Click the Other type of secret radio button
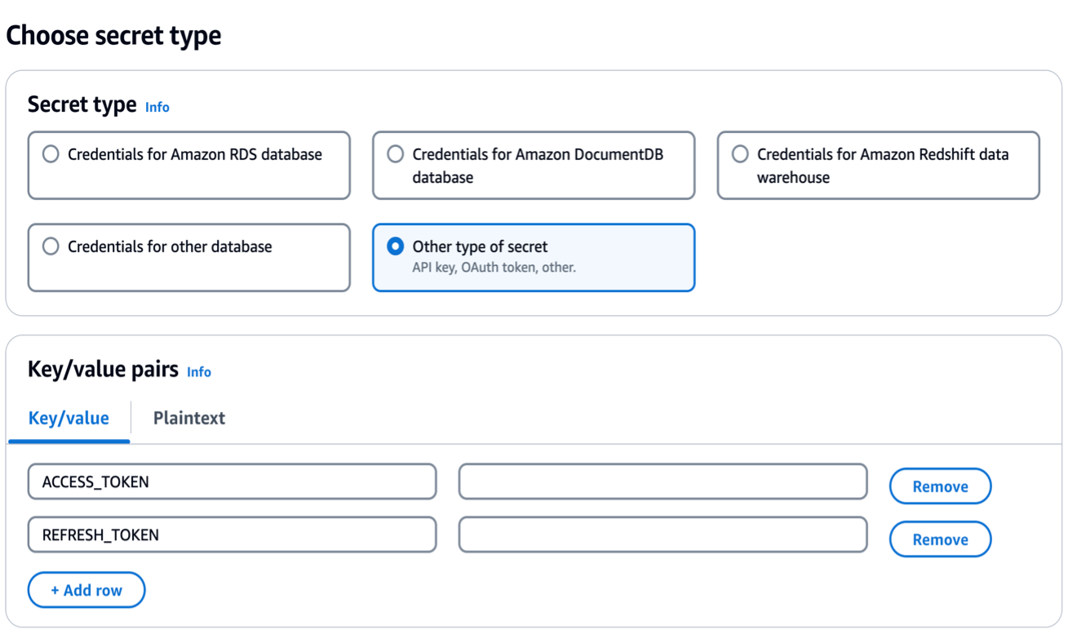Viewport: 1077px width, 643px height. [396, 246]
